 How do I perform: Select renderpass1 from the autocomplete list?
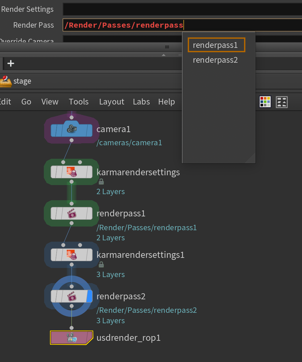click(x=216, y=45)
